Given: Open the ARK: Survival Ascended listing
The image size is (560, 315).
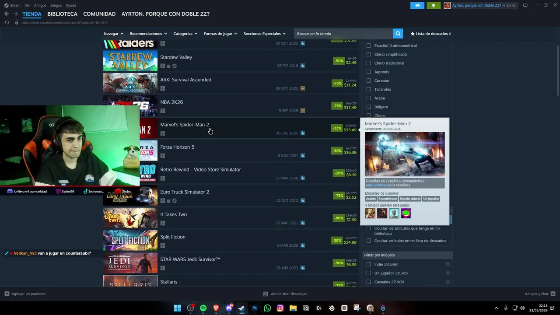Looking at the screenshot, I should point(231,83).
